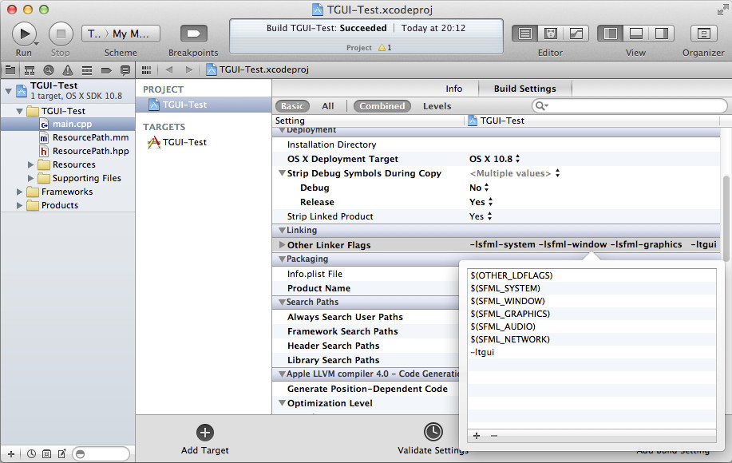The width and height of the screenshot is (732, 463).
Task: Show the Breakpoint navigator
Action: click(106, 70)
